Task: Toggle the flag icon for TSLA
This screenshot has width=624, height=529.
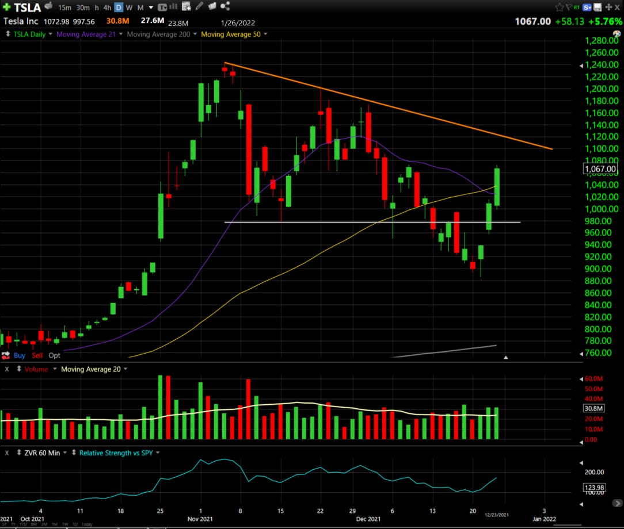Action: [568, 7]
